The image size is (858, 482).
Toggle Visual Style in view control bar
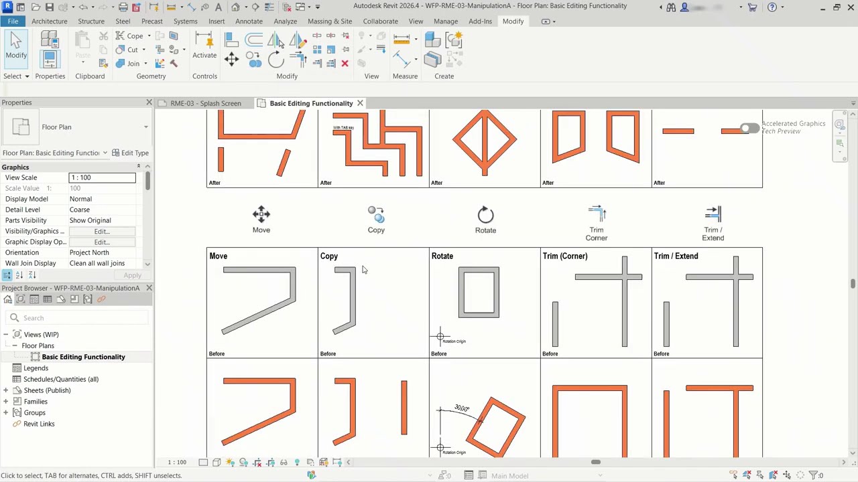point(217,462)
